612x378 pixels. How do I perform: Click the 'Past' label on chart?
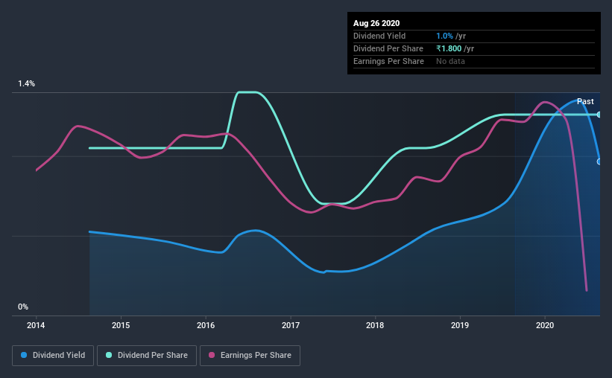(x=585, y=101)
